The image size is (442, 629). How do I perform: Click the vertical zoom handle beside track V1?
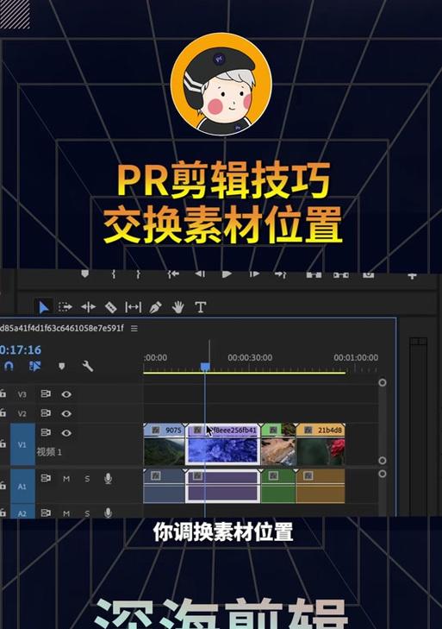pyautogui.click(x=383, y=460)
